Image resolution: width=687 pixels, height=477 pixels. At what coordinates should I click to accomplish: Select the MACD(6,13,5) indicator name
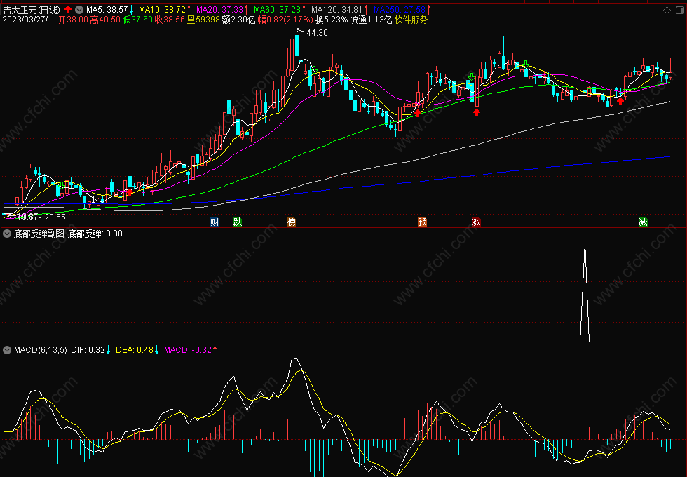click(x=41, y=350)
